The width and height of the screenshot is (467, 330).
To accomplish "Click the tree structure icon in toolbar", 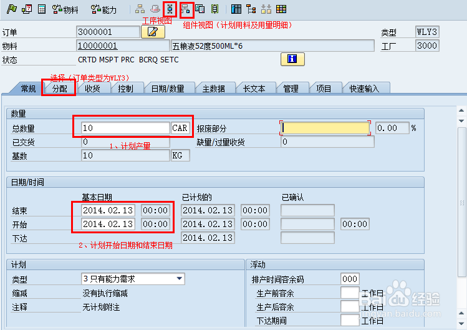I will tap(251, 9).
